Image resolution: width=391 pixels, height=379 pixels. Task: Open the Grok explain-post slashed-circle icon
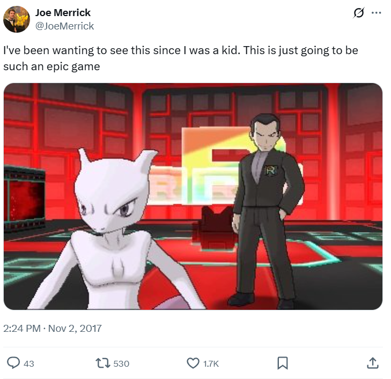[359, 13]
